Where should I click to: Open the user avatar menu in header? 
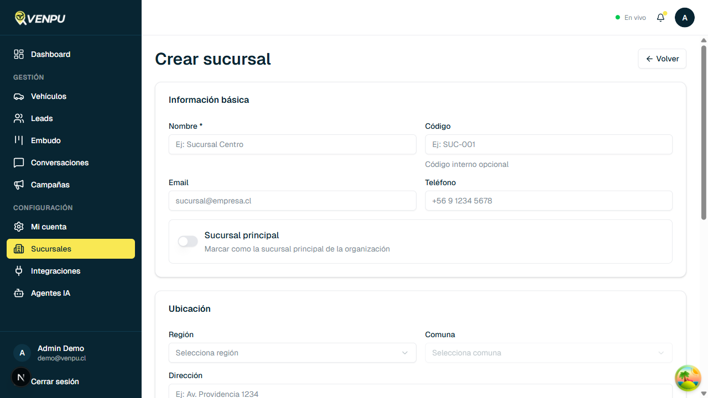[x=684, y=18]
